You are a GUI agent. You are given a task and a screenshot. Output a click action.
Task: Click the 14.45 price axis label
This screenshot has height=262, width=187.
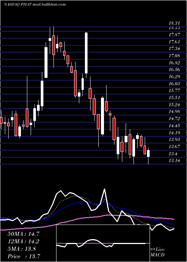click(174, 126)
